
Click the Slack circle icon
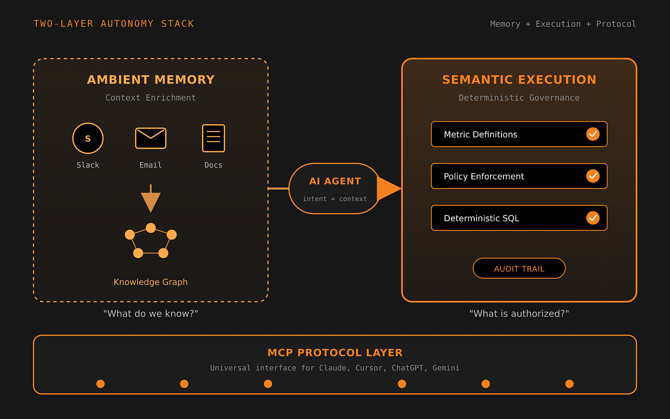coord(88,138)
